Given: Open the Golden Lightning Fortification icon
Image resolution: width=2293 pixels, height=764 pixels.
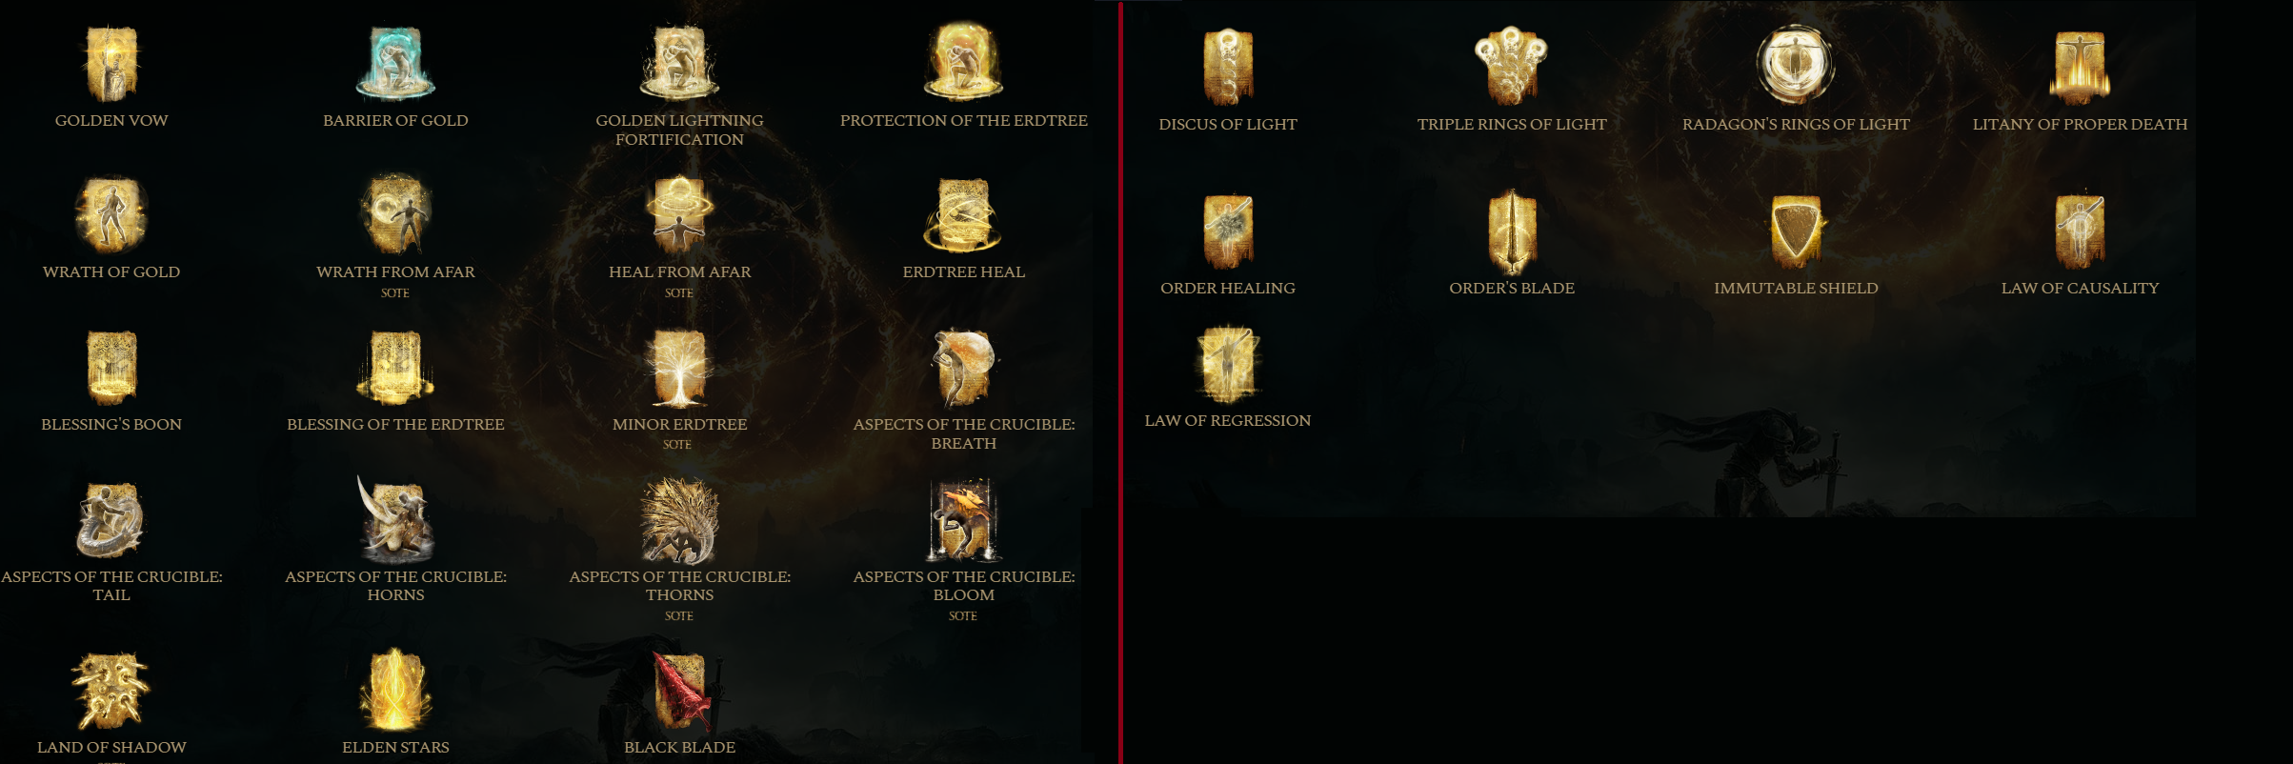Looking at the screenshot, I should (679, 63).
